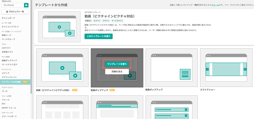Click the recommended template preview image
Image resolution: width=254 pixels, height=119 pixels.
(59, 27)
